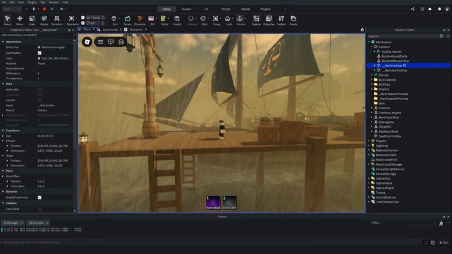Viewport: 452px width, 254px height.
Task: Collapse the Behavior property section
Action: [3, 191]
